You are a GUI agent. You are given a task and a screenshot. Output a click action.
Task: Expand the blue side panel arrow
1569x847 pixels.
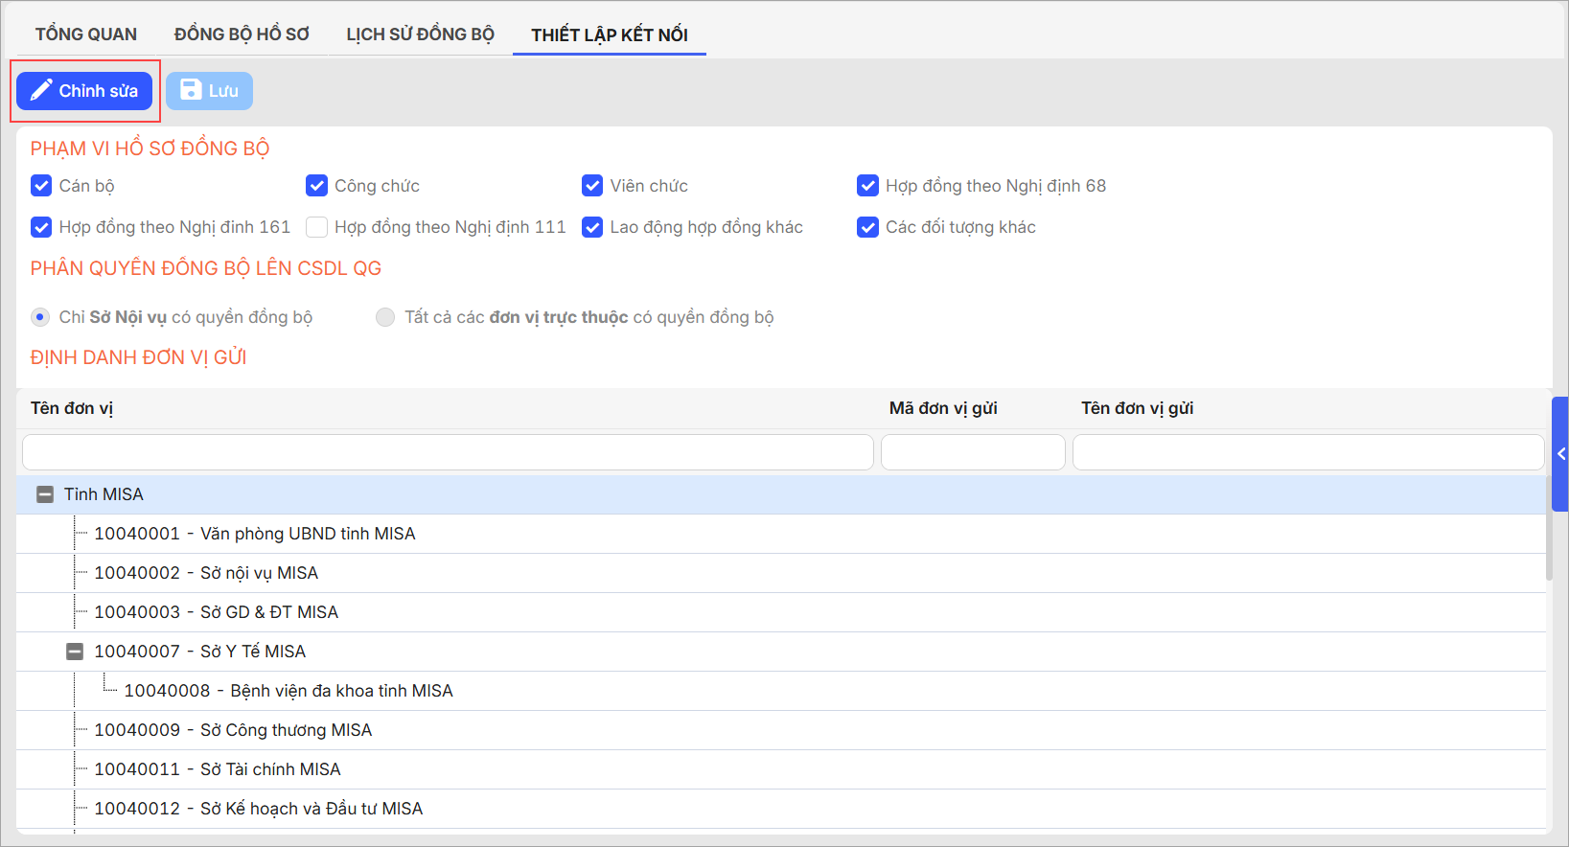(x=1560, y=454)
